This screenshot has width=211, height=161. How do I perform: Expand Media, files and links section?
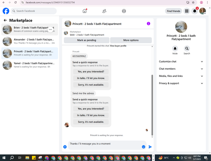(181, 76)
